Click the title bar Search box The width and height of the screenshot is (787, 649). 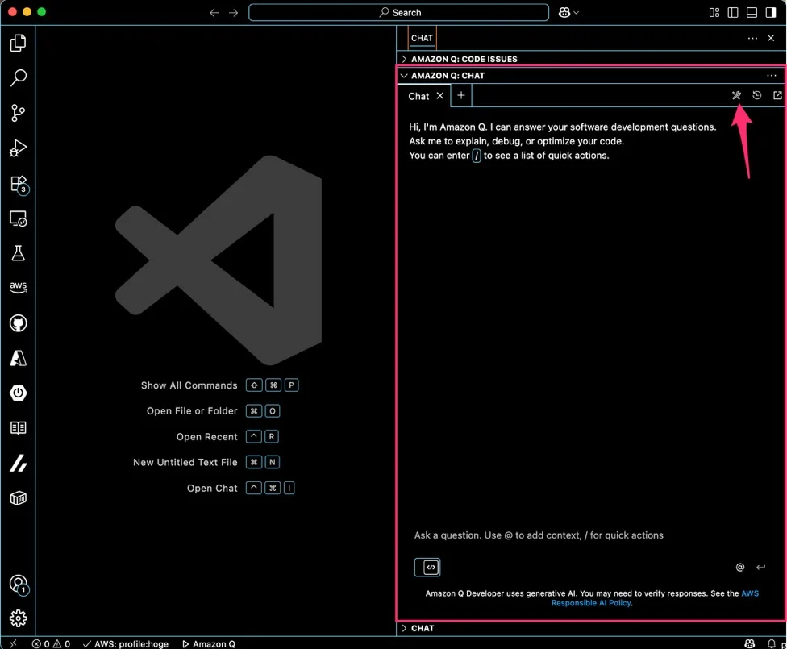(398, 13)
